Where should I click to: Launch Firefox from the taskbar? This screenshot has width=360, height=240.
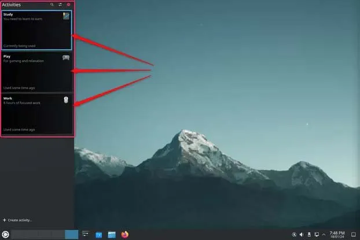tap(125, 234)
